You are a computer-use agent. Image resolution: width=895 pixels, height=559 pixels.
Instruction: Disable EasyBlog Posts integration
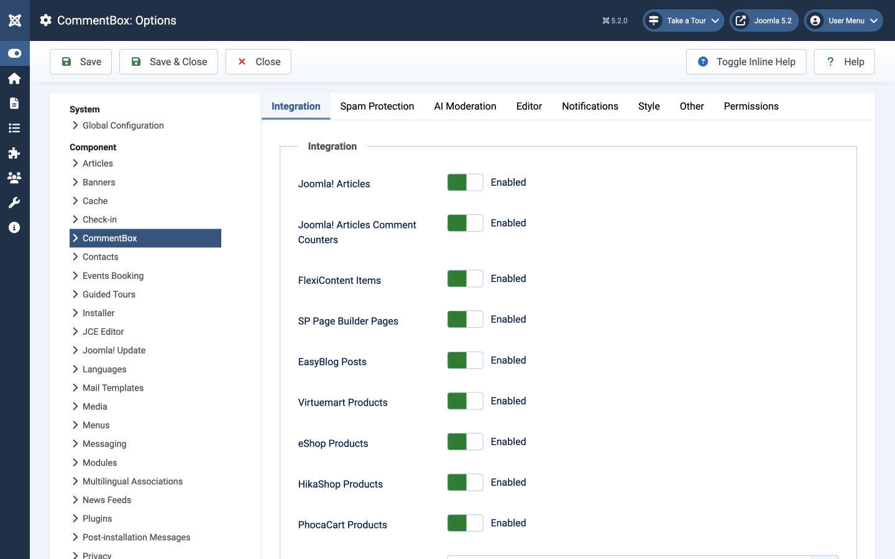[465, 360]
